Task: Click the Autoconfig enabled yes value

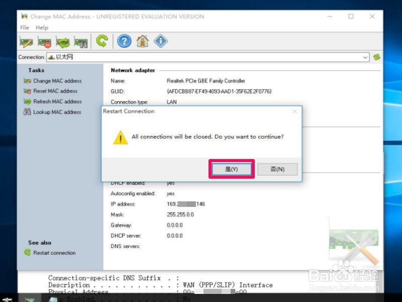Action: point(170,193)
